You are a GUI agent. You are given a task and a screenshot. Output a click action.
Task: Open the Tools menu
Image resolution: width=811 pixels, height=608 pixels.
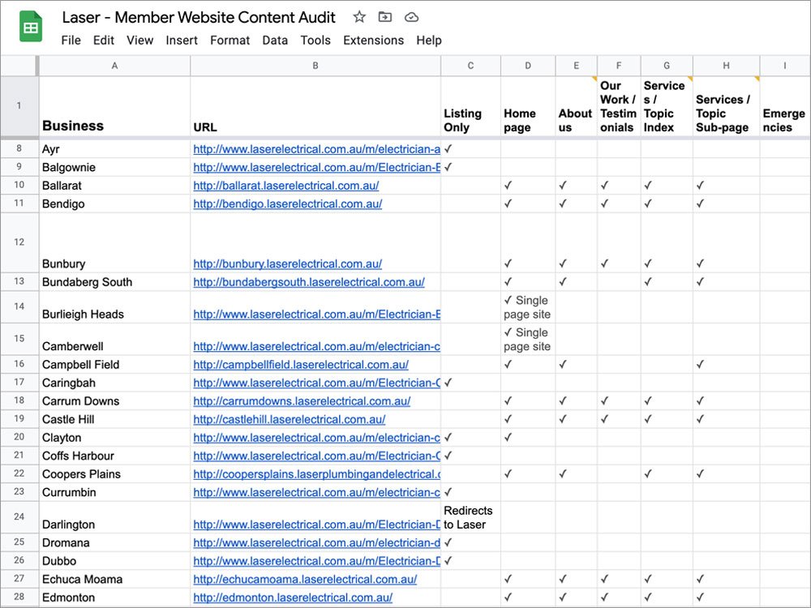(x=315, y=41)
